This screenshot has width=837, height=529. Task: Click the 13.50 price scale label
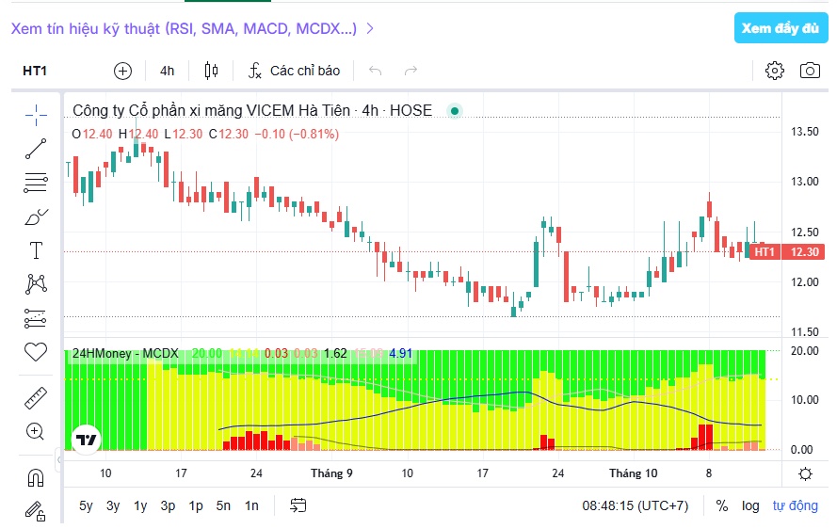click(x=804, y=132)
